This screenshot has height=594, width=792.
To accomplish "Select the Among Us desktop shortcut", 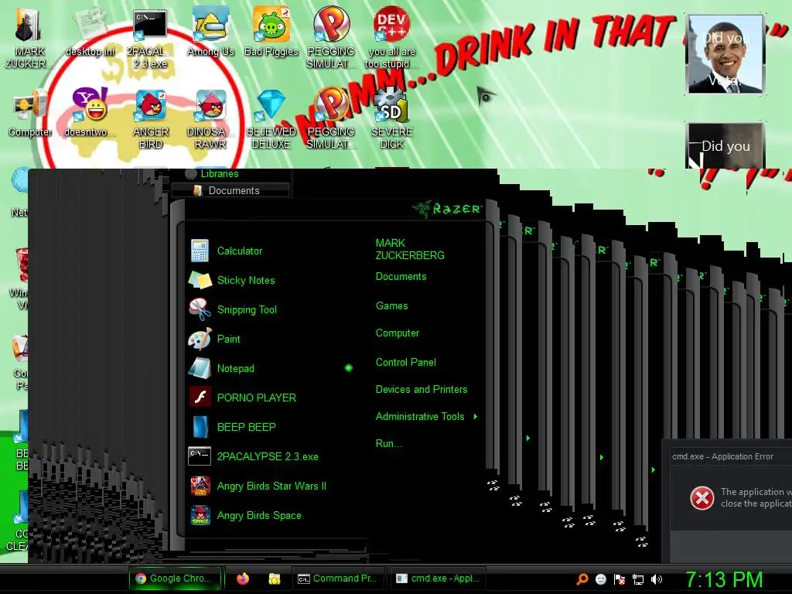I will click(x=210, y=32).
